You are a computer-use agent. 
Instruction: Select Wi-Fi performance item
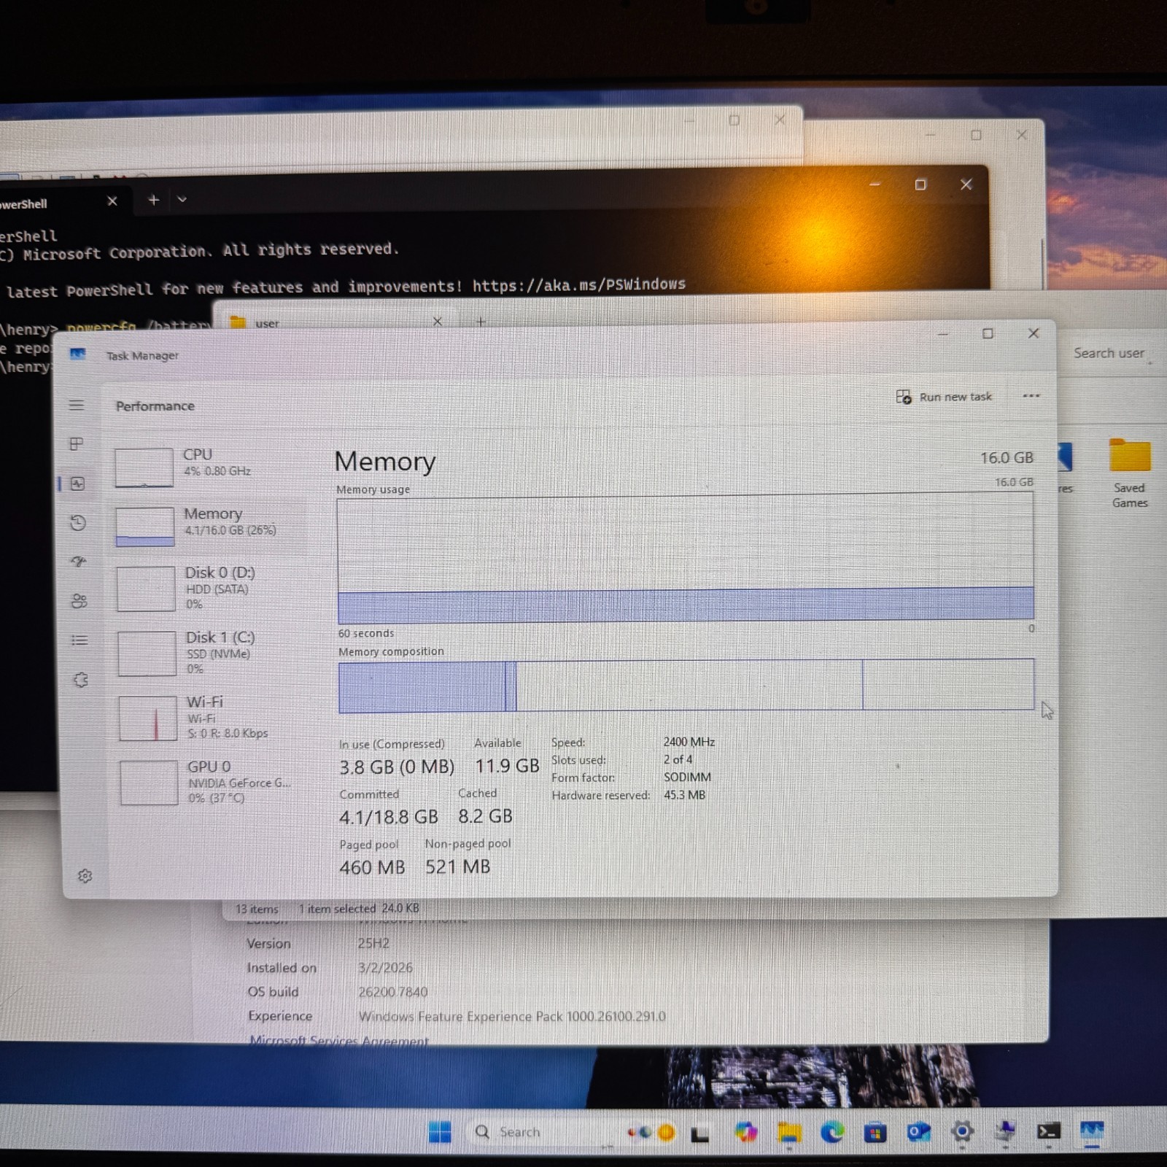tap(213, 718)
